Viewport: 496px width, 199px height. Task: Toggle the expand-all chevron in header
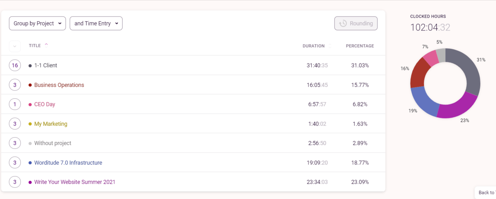coord(15,46)
